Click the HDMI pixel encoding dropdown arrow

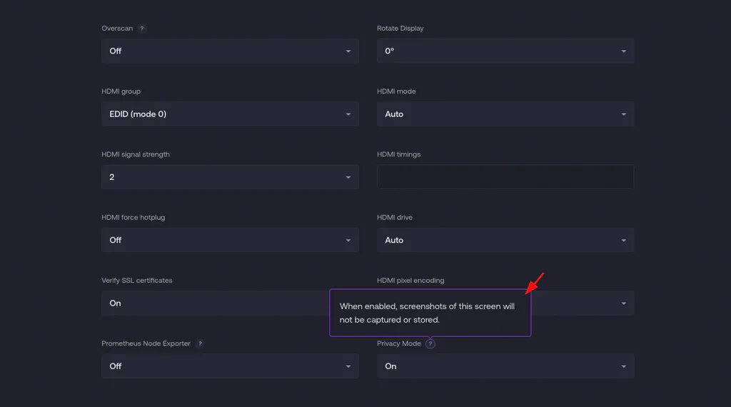tap(623, 303)
